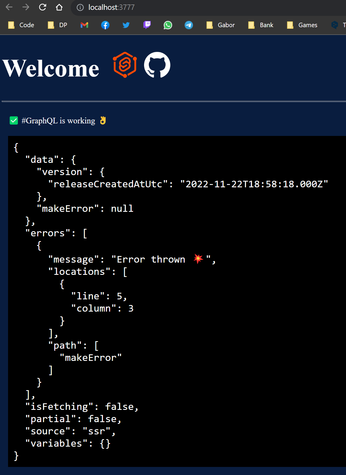The image size is (346, 475).
Task: Click the forward navigation arrow
Action: point(26,7)
